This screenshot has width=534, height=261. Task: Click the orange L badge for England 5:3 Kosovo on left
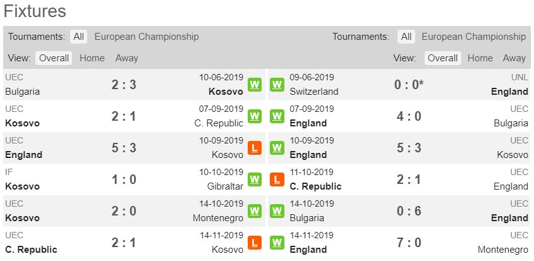coord(255,148)
